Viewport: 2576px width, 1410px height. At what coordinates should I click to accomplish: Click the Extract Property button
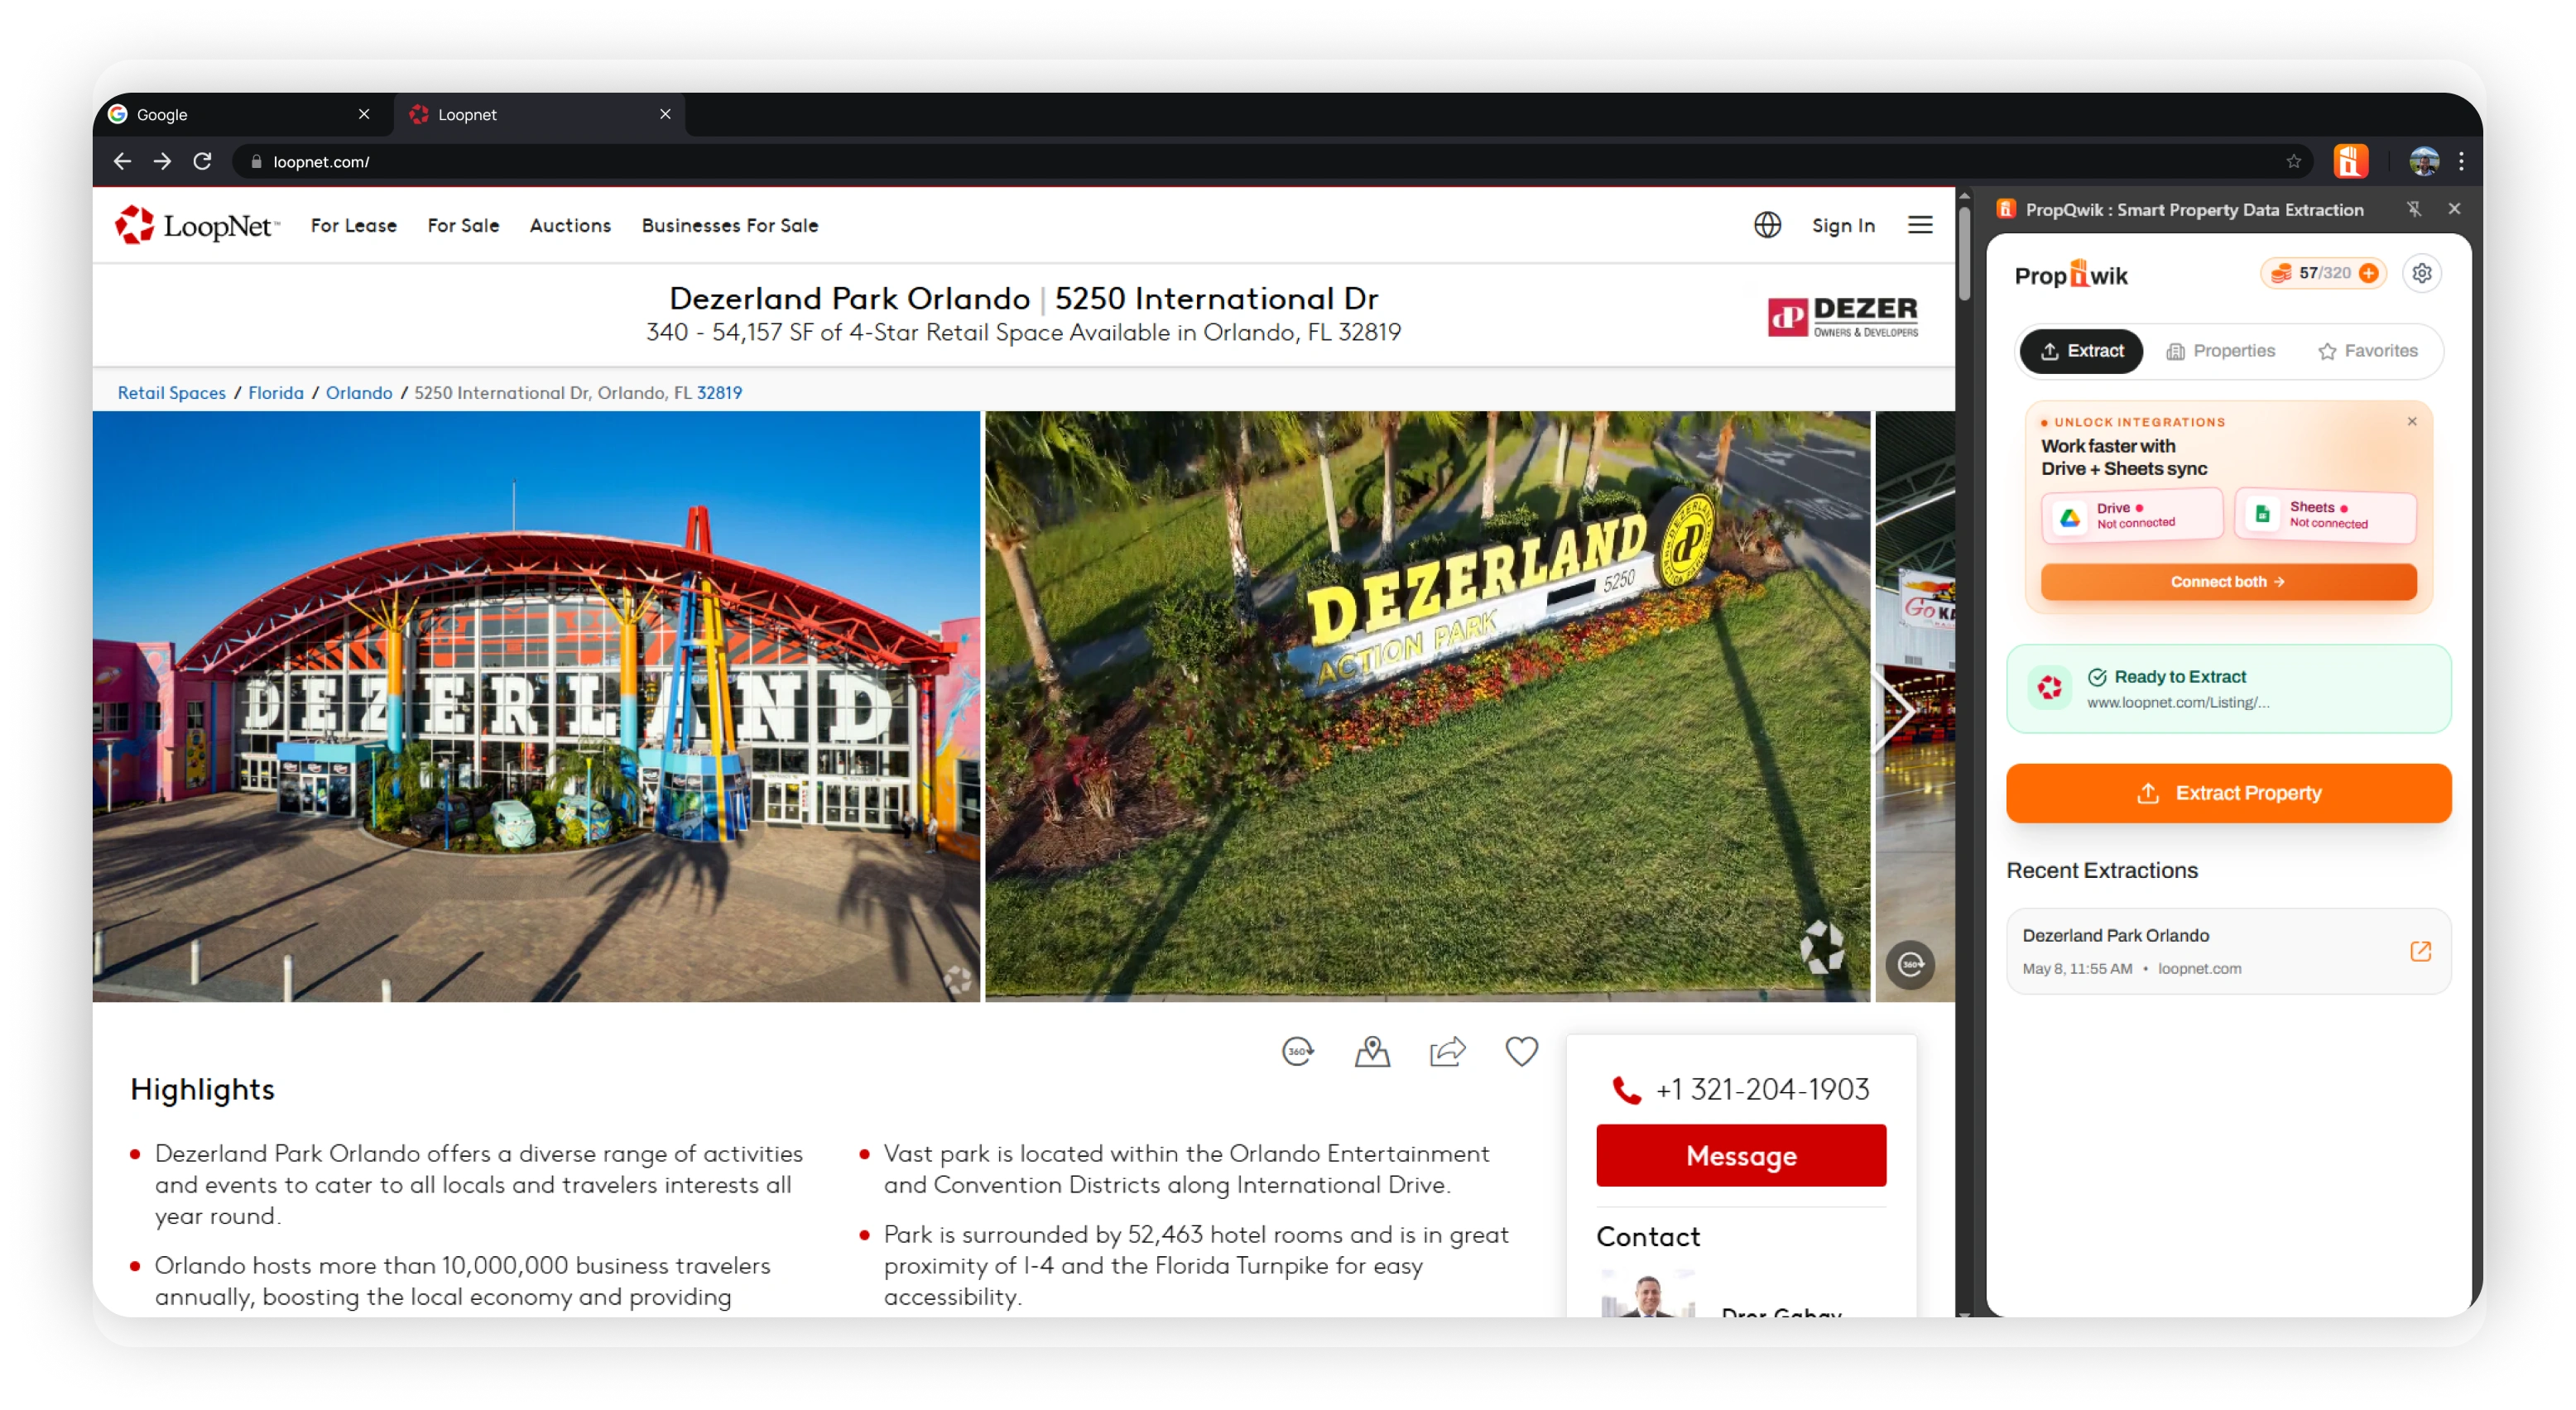coord(2228,794)
